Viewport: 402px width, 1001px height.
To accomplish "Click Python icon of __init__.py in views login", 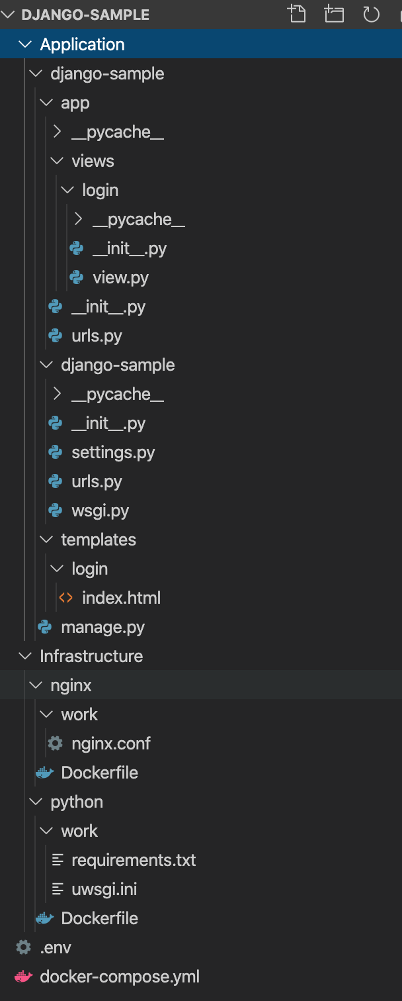I will (77, 248).
